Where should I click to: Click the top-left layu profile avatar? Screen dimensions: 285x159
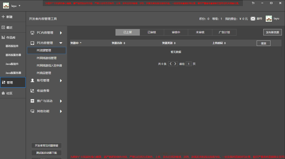[x=6, y=6]
